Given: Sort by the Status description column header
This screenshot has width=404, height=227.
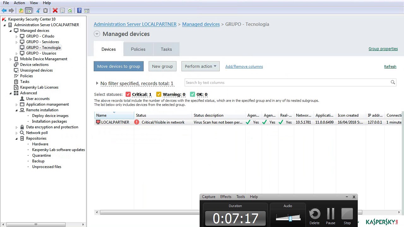Looking at the screenshot, I should point(218,115).
